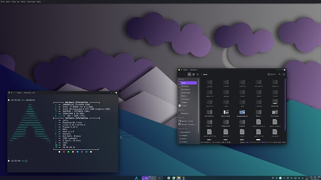Open Dolphin hamburger control menu

284,75
